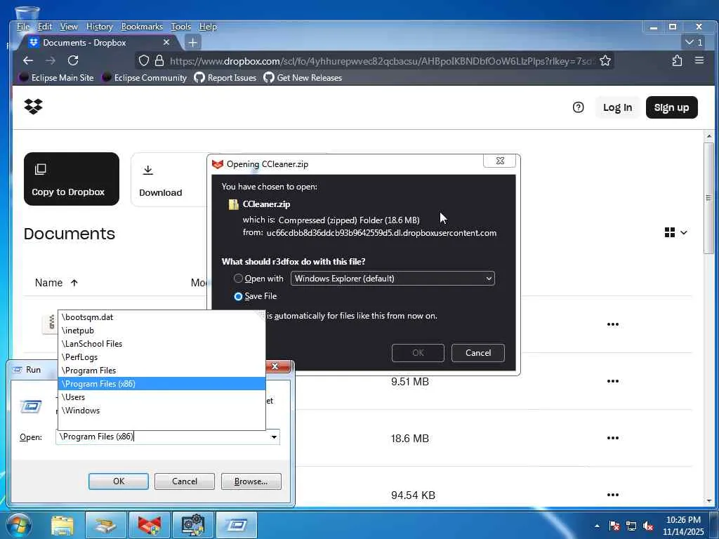The height and width of the screenshot is (539, 719).
Task: Open the Help menu
Action: click(208, 27)
